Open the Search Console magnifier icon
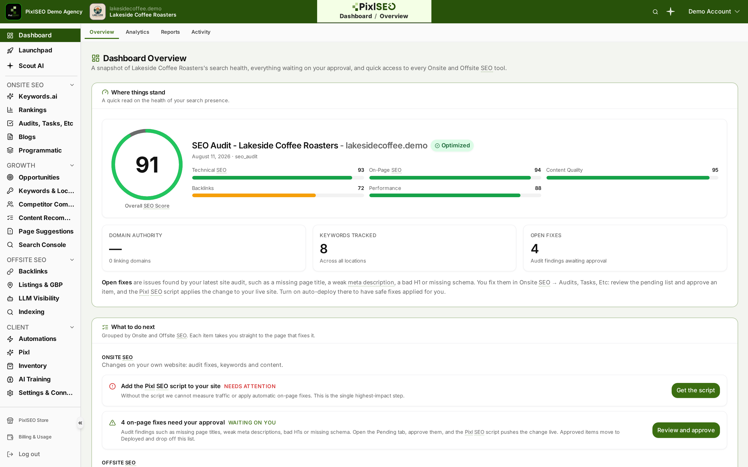 (10, 245)
